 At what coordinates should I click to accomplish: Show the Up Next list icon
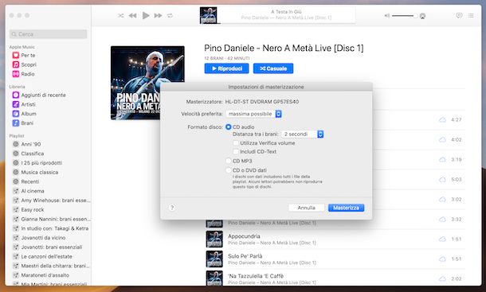point(471,15)
